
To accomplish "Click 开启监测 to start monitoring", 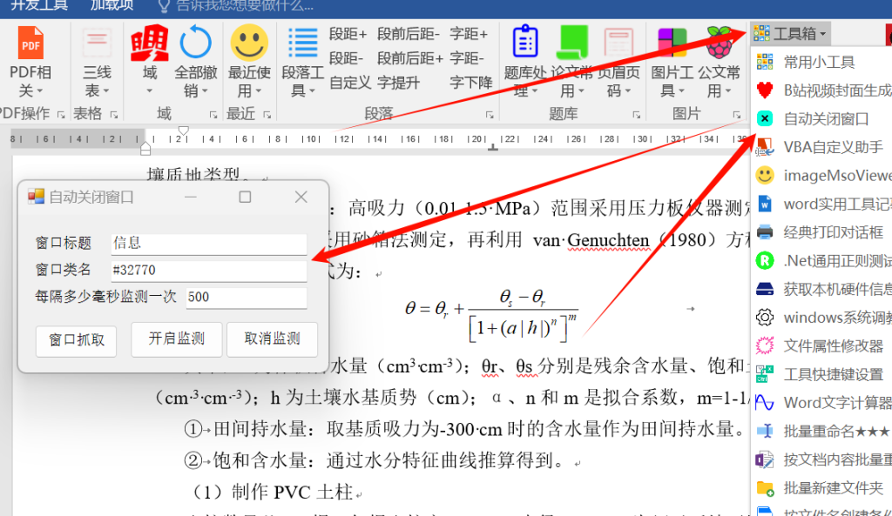I will click(x=177, y=341).
